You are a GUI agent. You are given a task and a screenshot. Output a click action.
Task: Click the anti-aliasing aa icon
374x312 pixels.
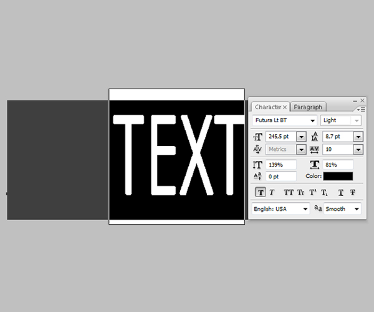coord(318,208)
